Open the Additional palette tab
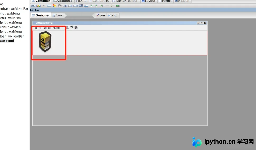 click(63, 1)
